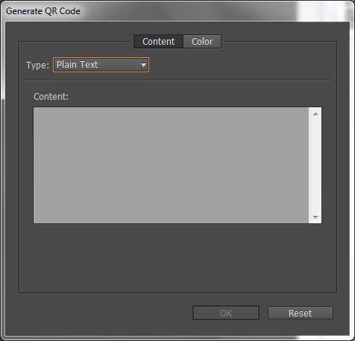Focus the Content text area
The width and height of the screenshot is (355, 341).
(171, 165)
